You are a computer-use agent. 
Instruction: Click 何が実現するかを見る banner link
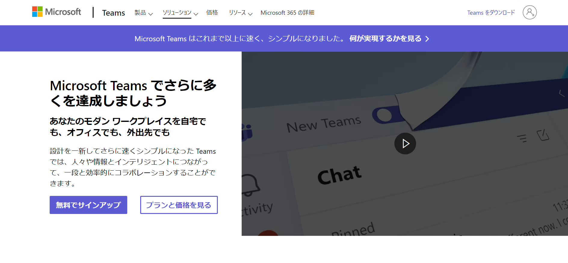389,39
